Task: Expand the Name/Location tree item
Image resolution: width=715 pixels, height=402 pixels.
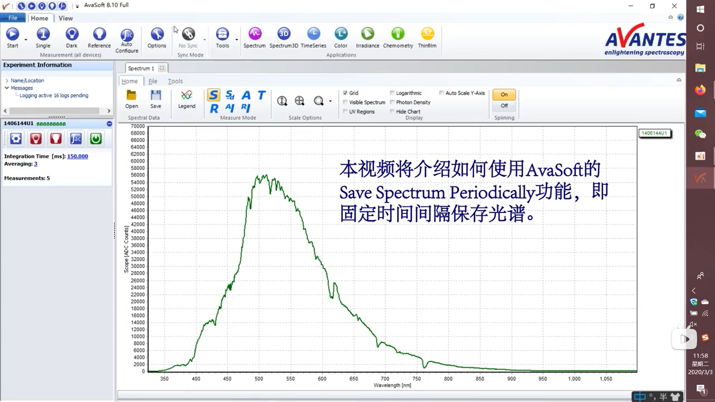Action: [x=7, y=80]
